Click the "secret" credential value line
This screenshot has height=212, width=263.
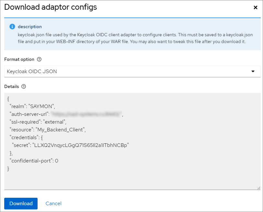click(x=70, y=145)
